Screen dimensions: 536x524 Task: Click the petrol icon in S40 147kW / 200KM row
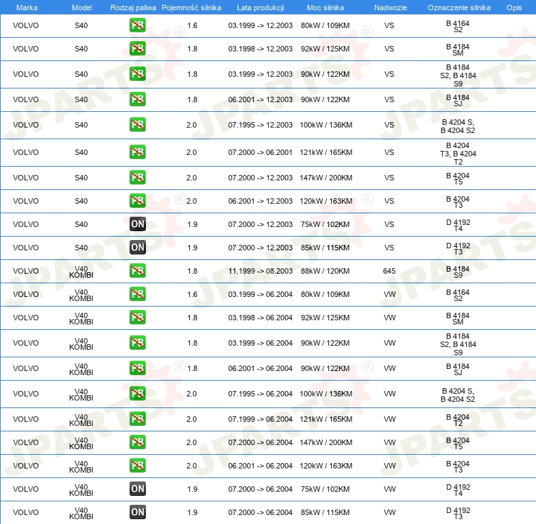click(137, 178)
